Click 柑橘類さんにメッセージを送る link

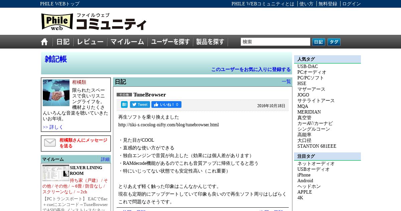(x=83, y=143)
